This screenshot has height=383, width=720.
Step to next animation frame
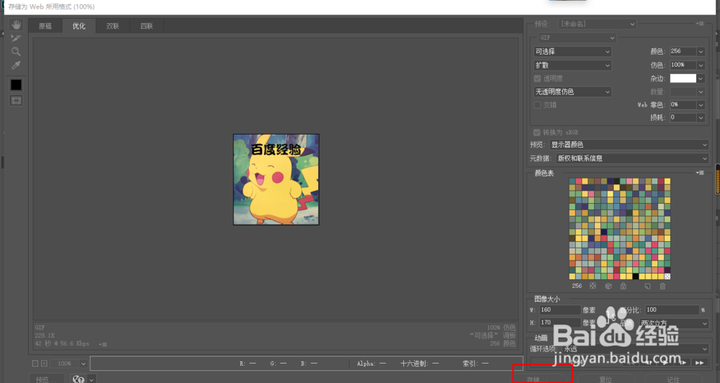click(x=683, y=363)
